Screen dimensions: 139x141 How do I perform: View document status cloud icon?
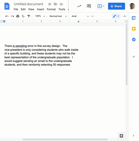61,4
